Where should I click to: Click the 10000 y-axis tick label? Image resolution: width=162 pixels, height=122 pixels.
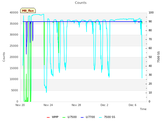[14, 79]
